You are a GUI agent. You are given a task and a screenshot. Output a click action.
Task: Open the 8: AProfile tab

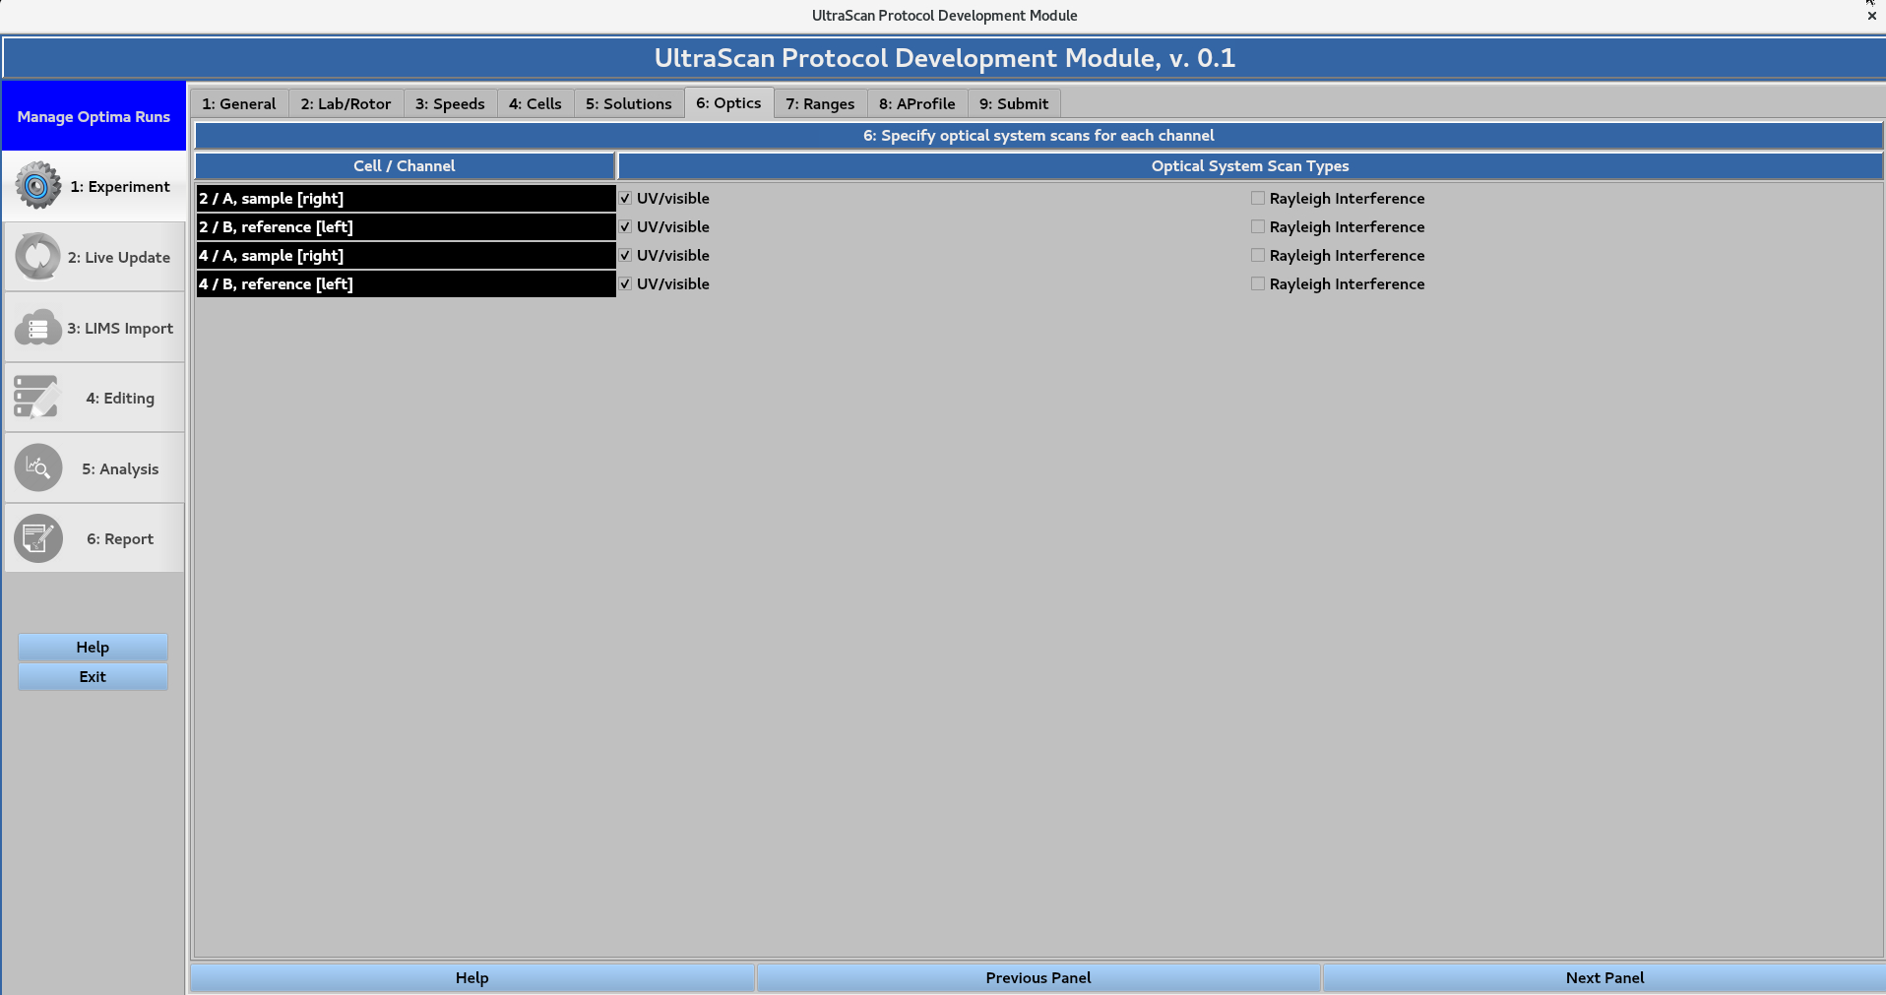[915, 103]
